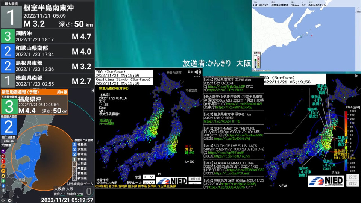Click the PGA (Surface) timestamp box
Viewport: 361px width, 203px height.
click(x=124, y=73)
